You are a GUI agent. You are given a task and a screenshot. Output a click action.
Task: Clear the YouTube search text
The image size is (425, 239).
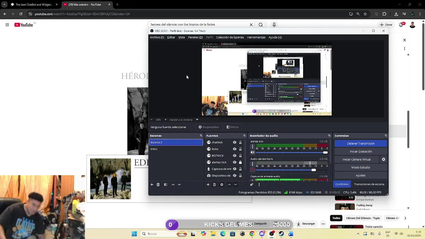coord(251,25)
